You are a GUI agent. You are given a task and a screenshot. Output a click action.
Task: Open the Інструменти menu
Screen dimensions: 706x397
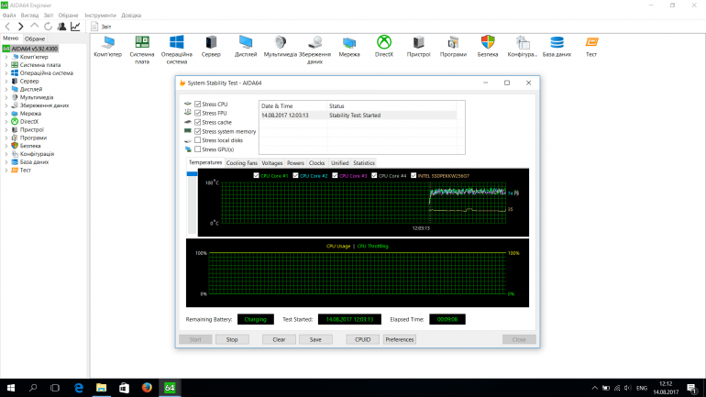[x=101, y=16]
